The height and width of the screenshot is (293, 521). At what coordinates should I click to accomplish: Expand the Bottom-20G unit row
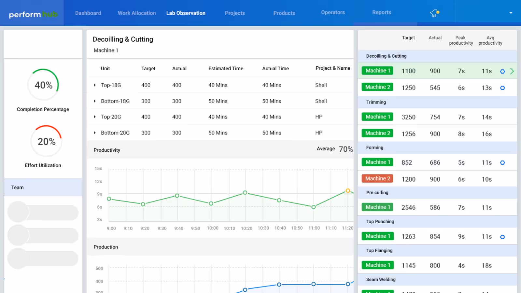[x=95, y=133]
